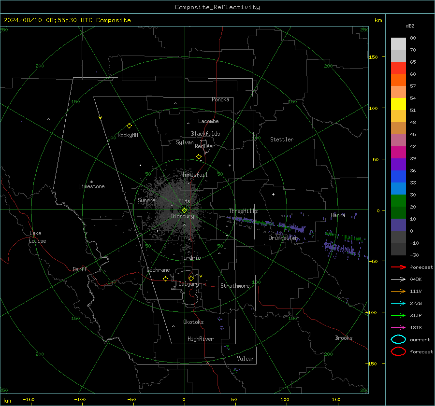Select the yellow diamond marker below RedDeer
435x406 pixels.
(199, 157)
